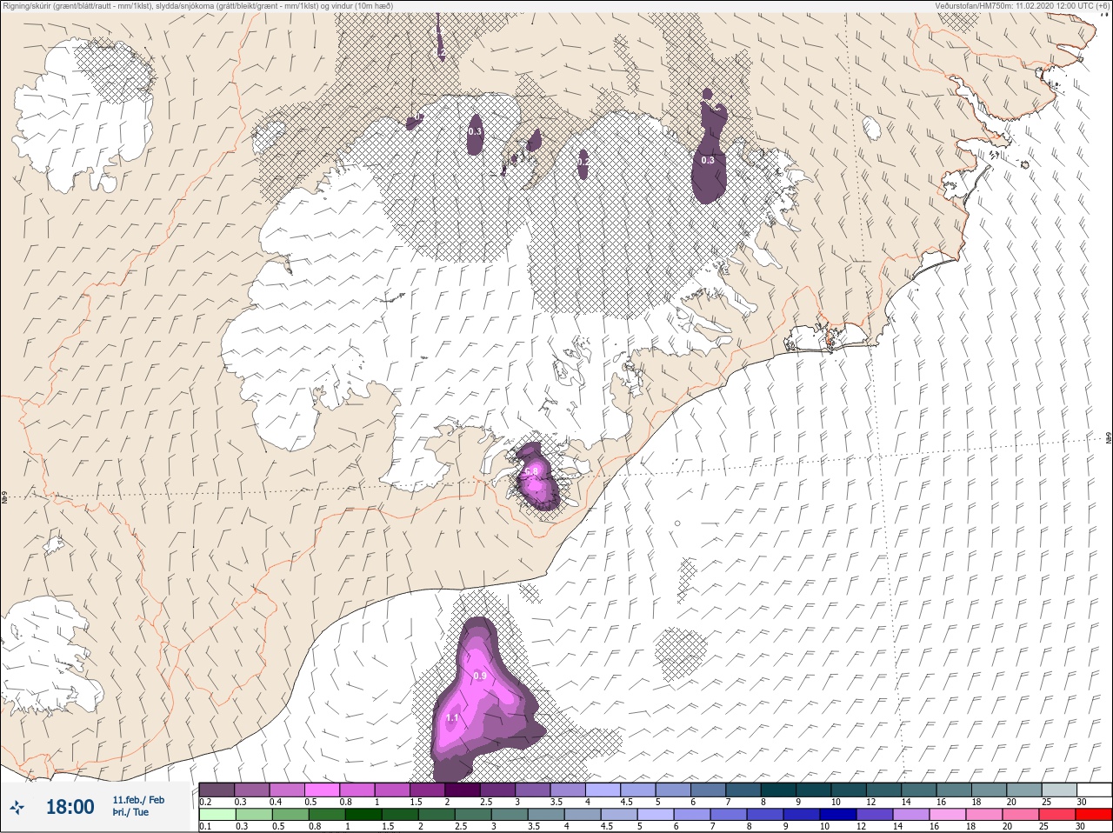Click the 1.1 precipitation value offshore
The height and width of the screenshot is (833, 1113).
pyautogui.click(x=452, y=717)
